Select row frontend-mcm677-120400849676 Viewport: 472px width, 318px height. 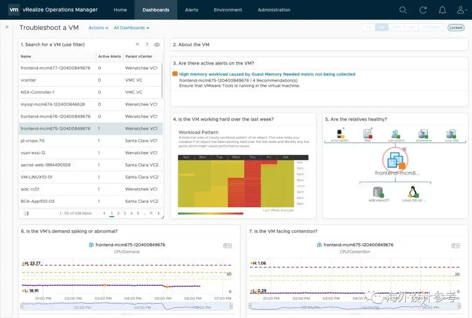(x=90, y=68)
